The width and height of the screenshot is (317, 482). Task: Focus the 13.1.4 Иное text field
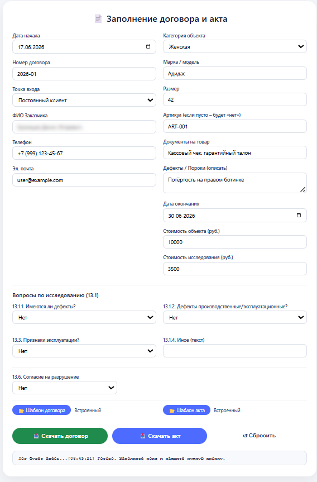click(x=235, y=351)
